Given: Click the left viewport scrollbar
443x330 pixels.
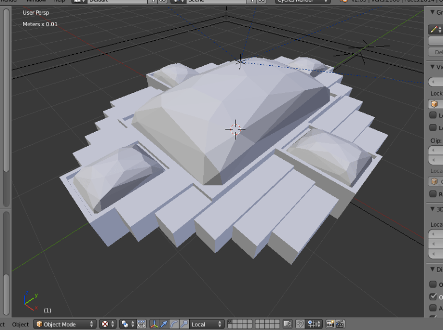Looking at the screenshot, I should point(6,89).
